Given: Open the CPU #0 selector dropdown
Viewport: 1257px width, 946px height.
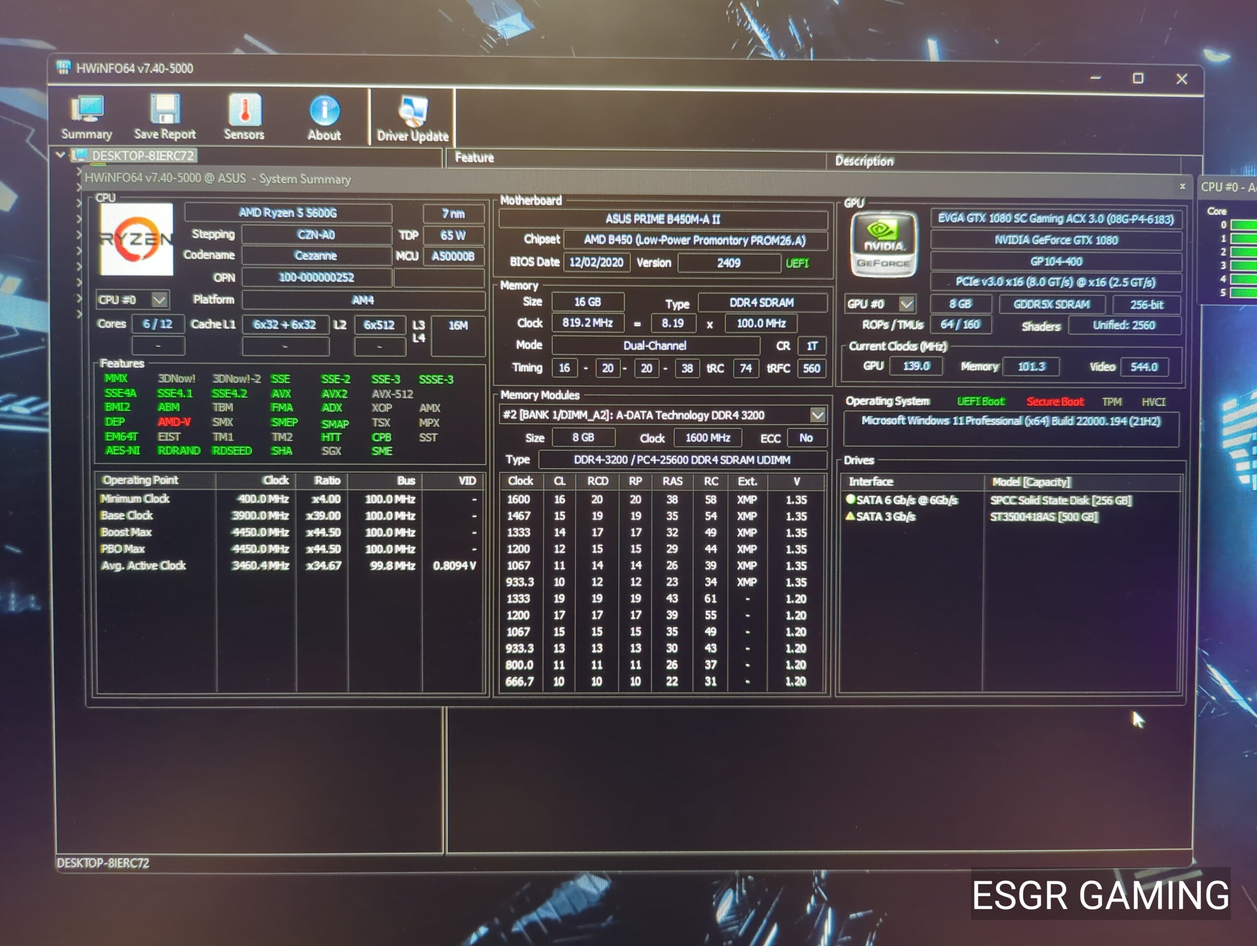Looking at the screenshot, I should (159, 299).
